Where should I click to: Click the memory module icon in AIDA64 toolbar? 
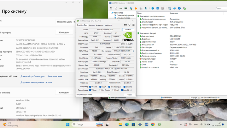pyautogui.click(x=126, y=9)
